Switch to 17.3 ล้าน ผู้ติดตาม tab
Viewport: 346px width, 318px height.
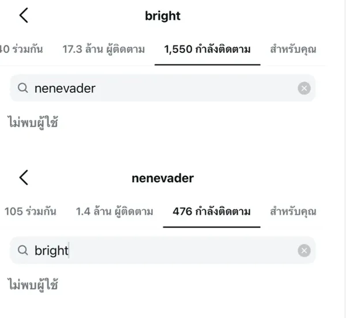click(103, 50)
